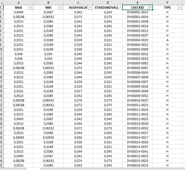Click the ASSAYVALUE header cell

[x=78, y=8]
